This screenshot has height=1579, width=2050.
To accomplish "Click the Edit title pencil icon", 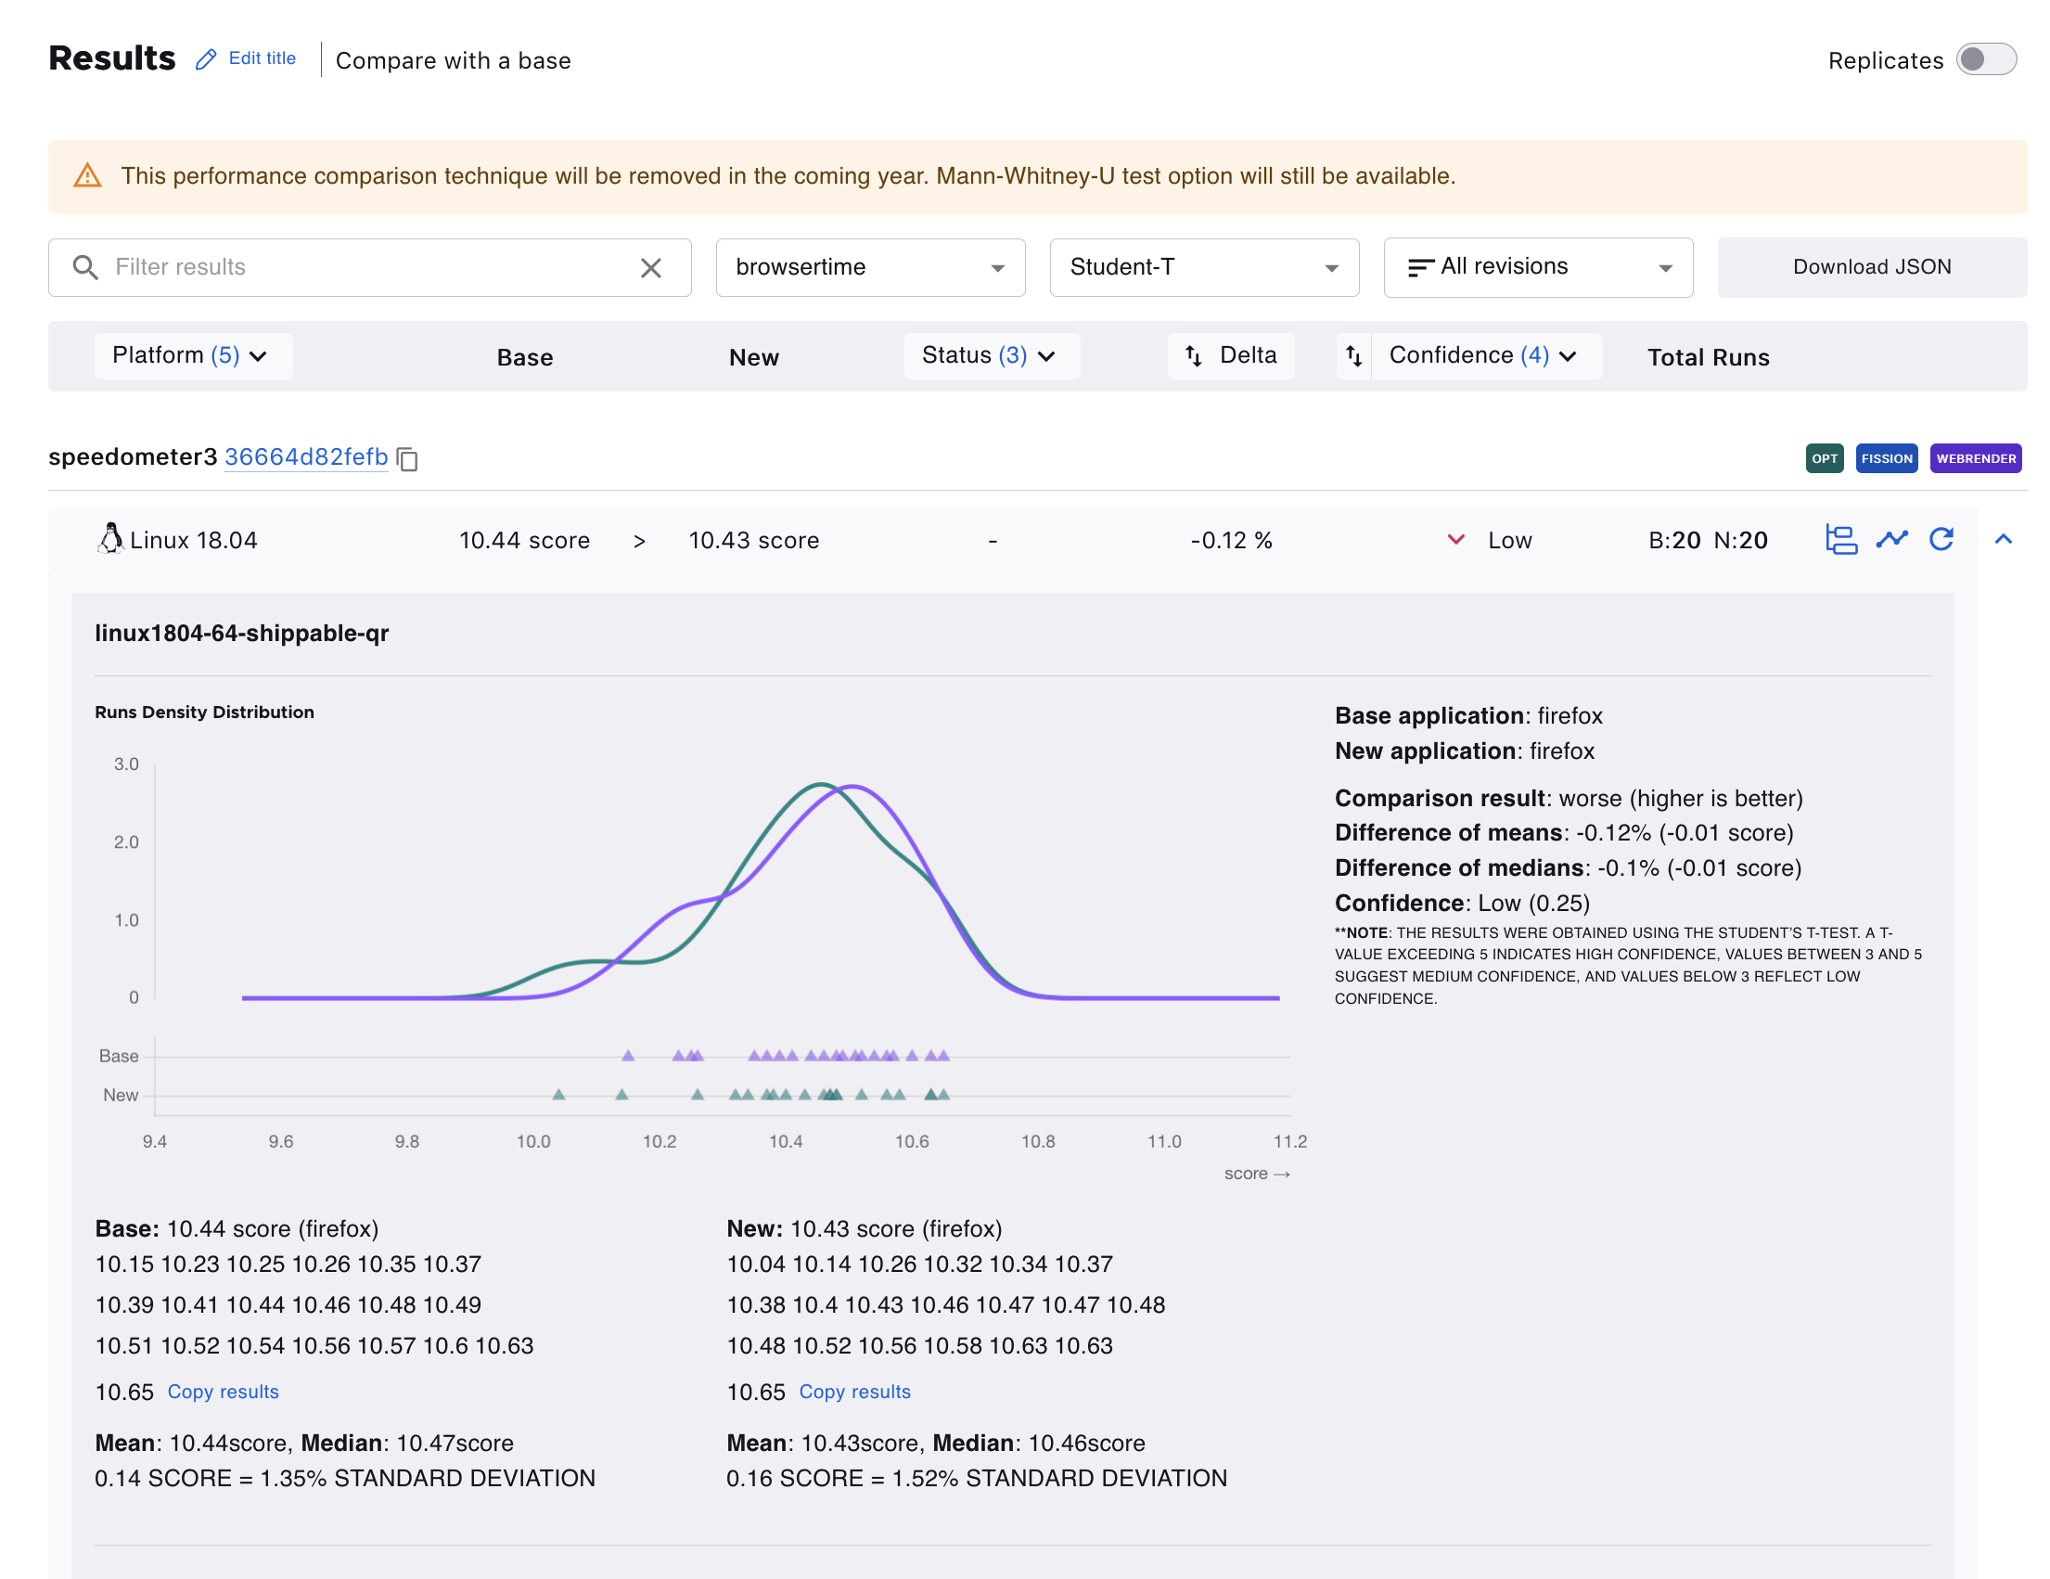I will (206, 60).
